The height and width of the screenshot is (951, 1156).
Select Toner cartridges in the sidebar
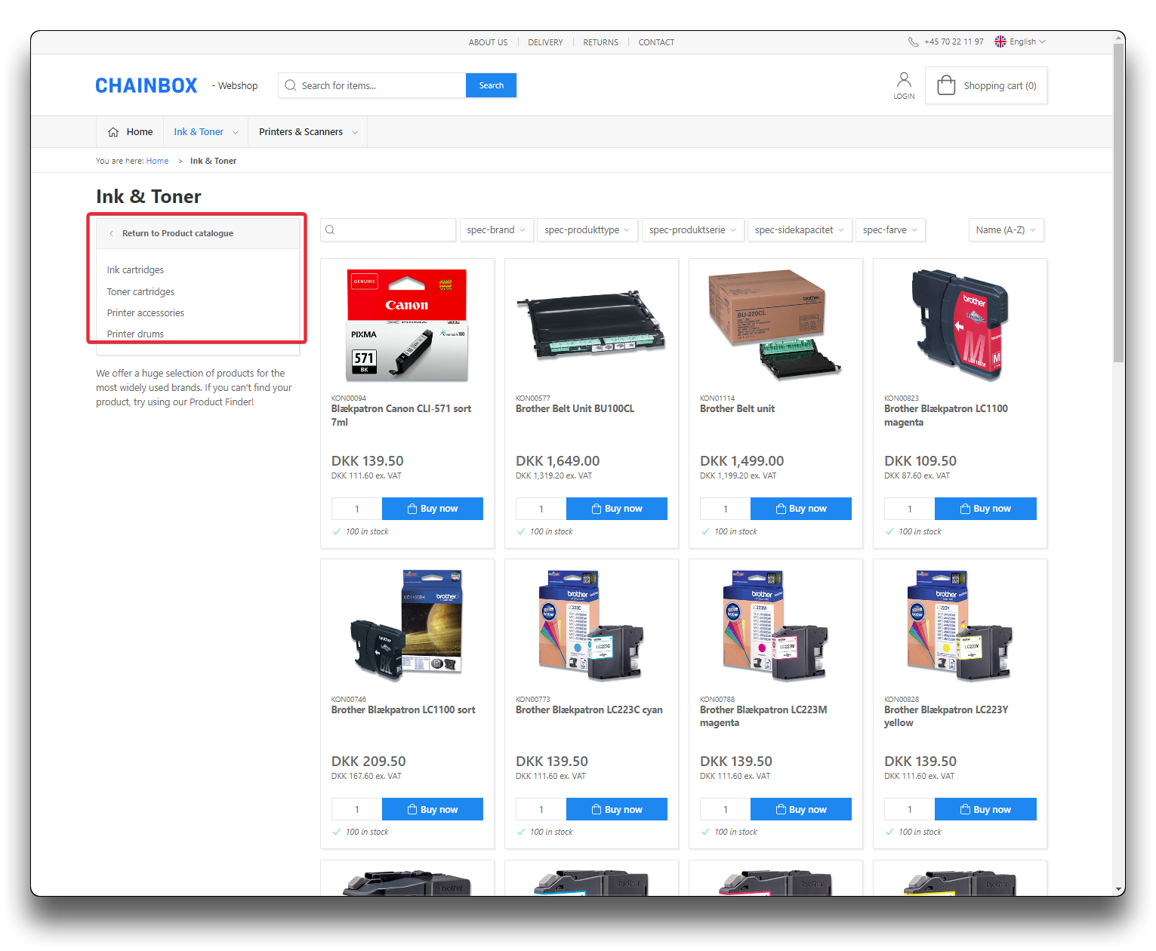140,292
